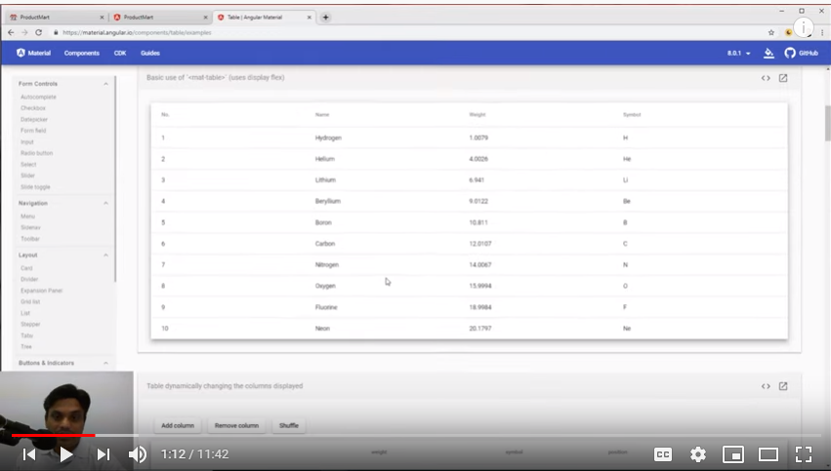831x471 pixels.
Task: Enter fullscreen video mode
Action: click(x=803, y=453)
